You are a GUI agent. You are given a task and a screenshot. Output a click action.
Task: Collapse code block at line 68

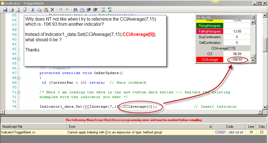pyautogui.click(x=19, y=78)
